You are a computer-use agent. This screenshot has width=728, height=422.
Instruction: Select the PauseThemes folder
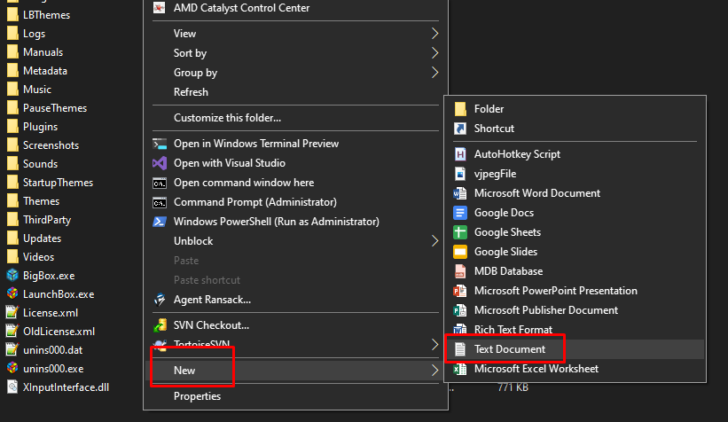47,107
